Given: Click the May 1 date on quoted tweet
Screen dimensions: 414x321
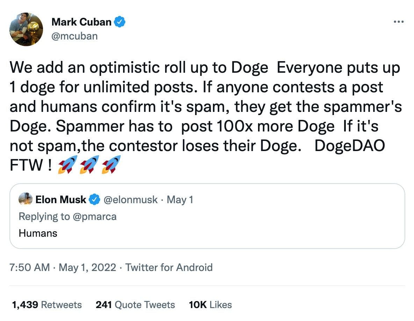Looking at the screenshot, I should coord(180,200).
